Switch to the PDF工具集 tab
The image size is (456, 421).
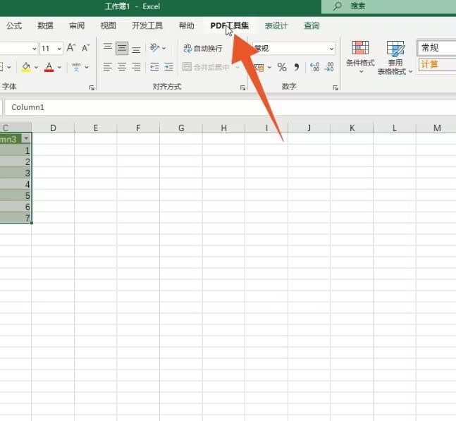click(229, 26)
